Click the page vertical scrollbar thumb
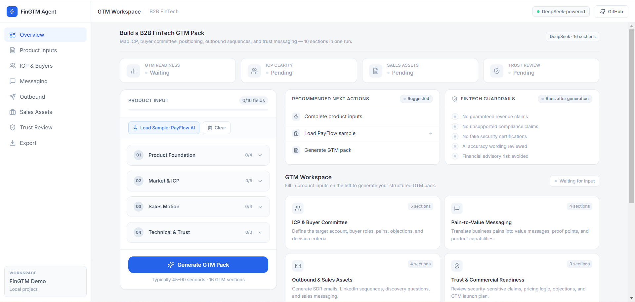The width and height of the screenshot is (635, 302). [631, 116]
